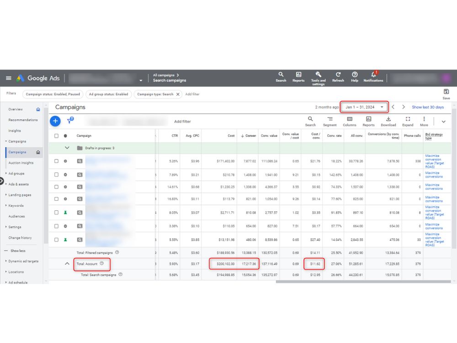This screenshot has height=343, width=457.
Task: Click Show less in the sidebar
Action: click(18, 251)
